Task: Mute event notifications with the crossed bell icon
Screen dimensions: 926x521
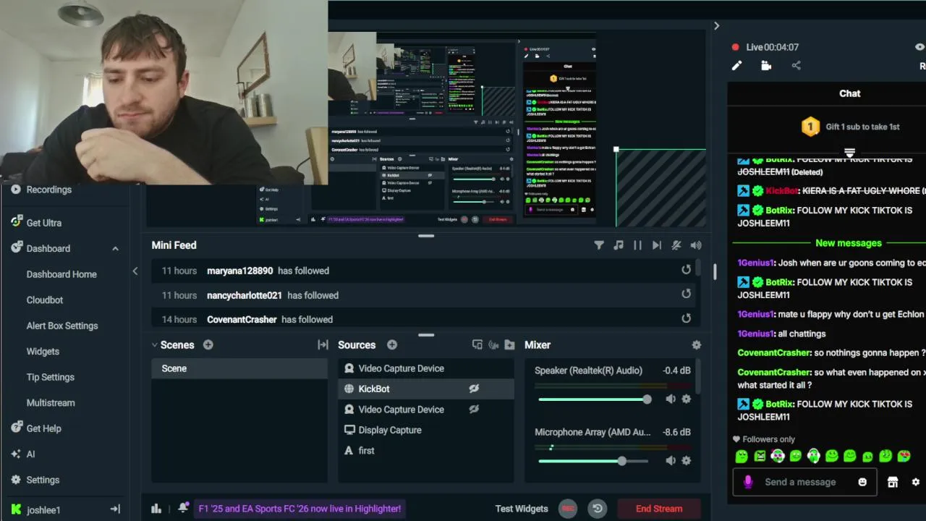Action: click(x=676, y=245)
